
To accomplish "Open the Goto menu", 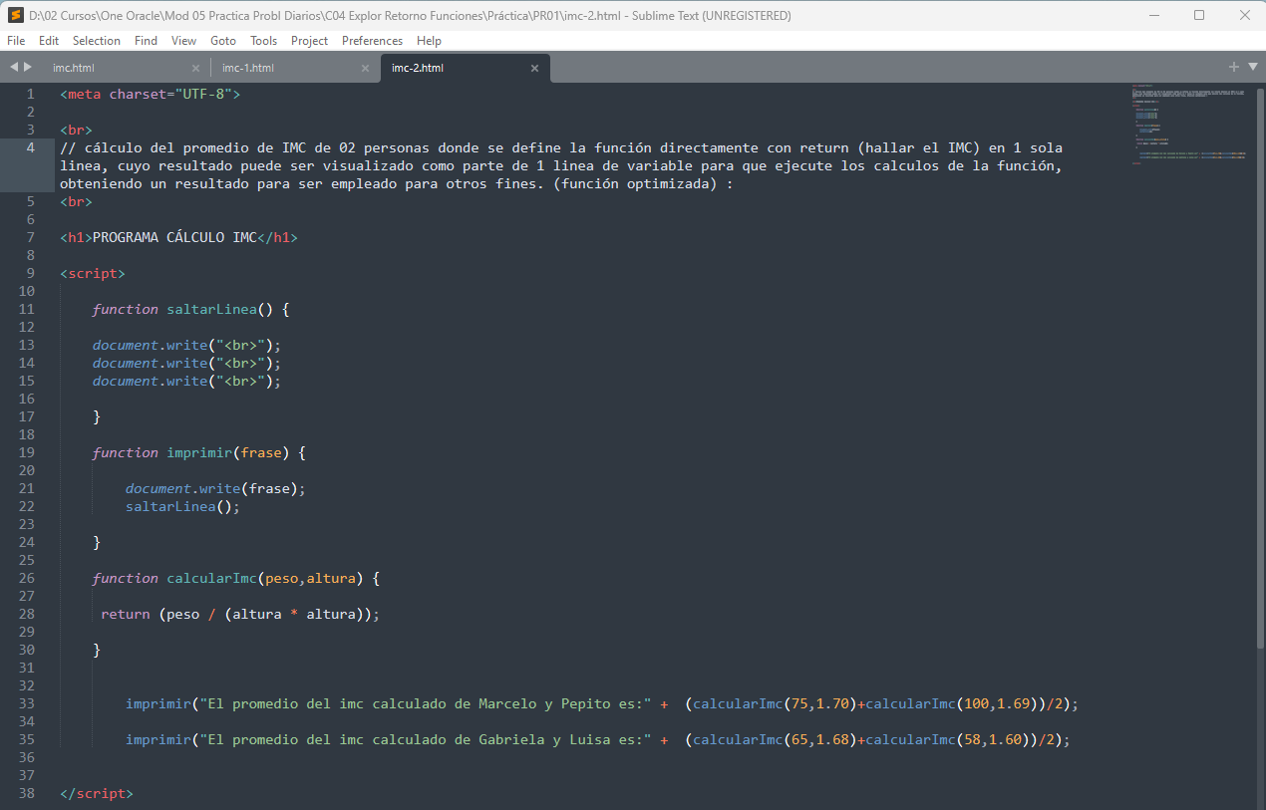I will point(223,41).
